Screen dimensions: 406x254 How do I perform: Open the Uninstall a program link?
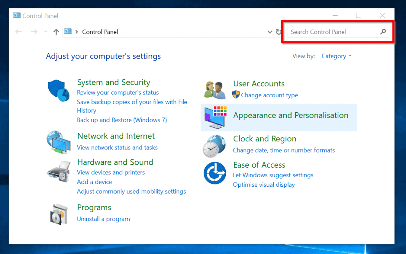pyautogui.click(x=103, y=219)
